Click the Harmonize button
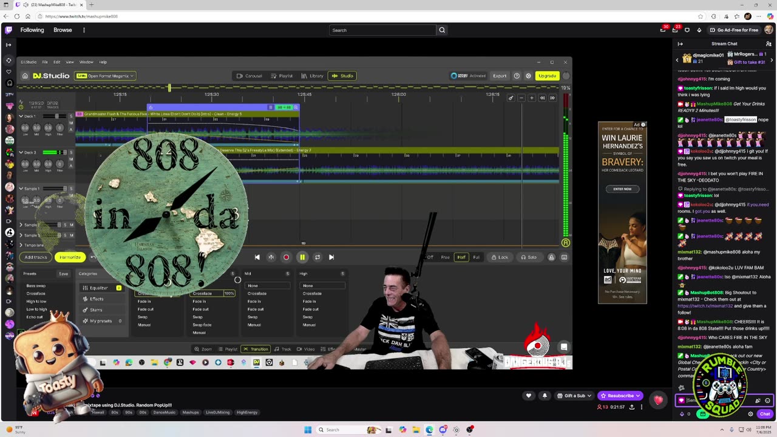 tap(70, 257)
